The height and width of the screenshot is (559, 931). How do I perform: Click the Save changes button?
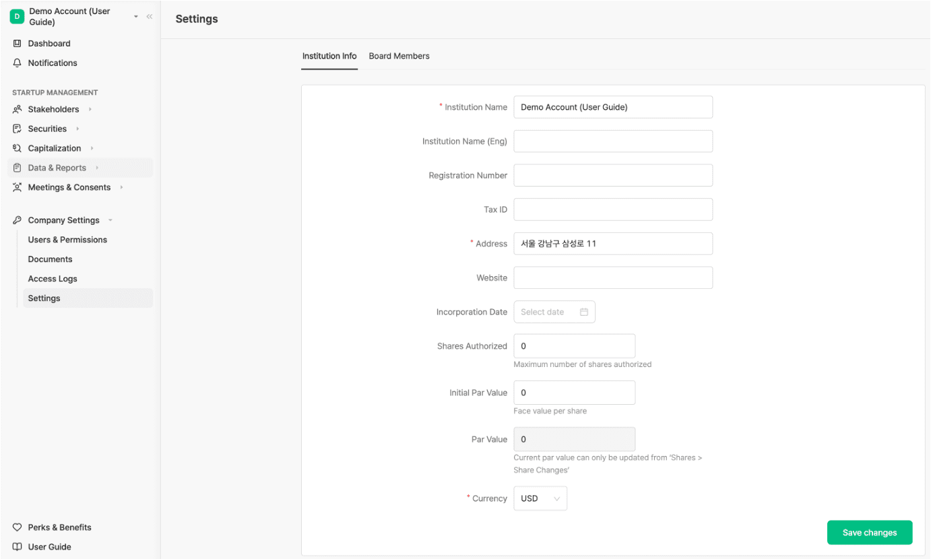869,532
